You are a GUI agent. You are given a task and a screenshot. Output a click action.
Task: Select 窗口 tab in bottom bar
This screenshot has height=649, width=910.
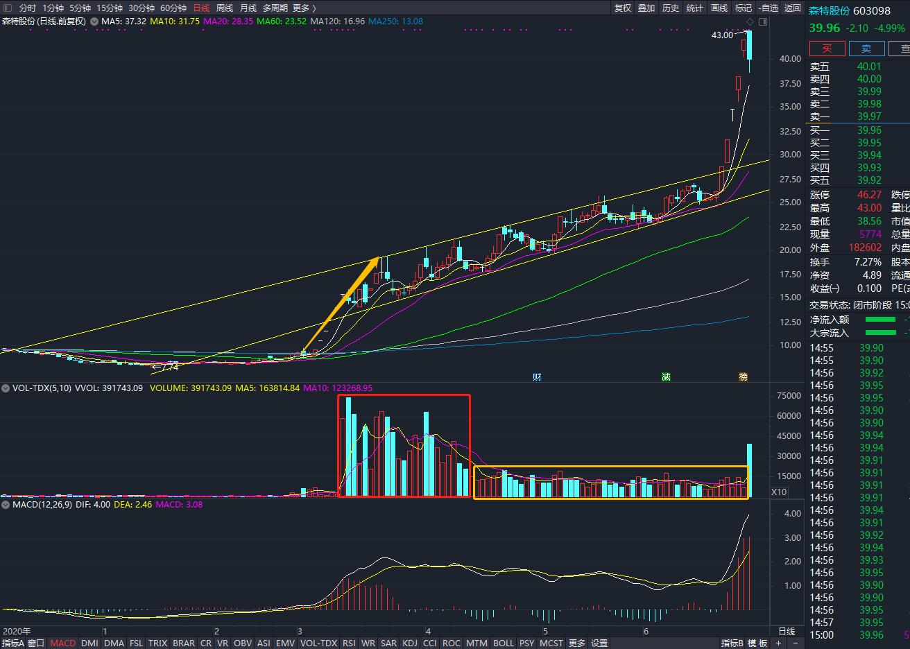[x=37, y=643]
